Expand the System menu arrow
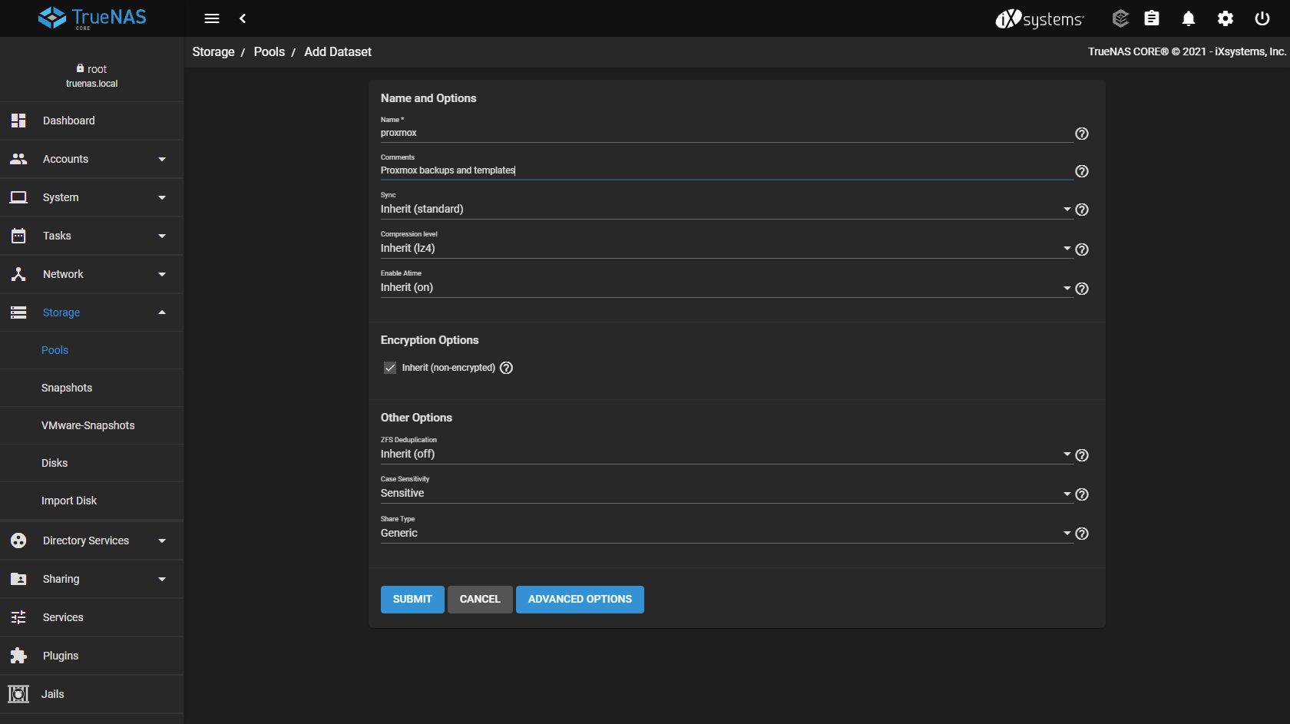Screen dimensions: 1290x724 [162, 197]
